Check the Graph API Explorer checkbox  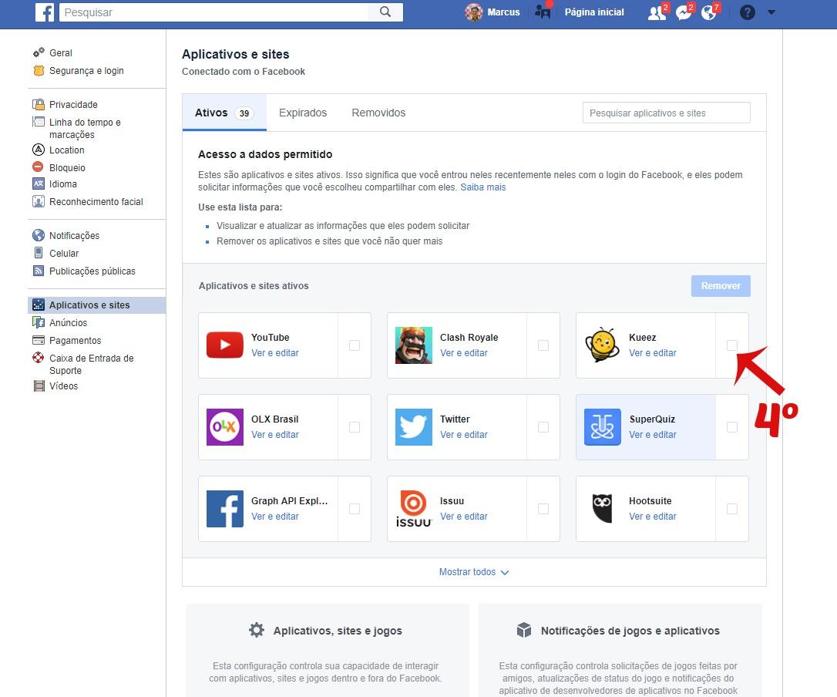[355, 509]
